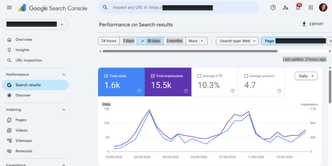
Task: Open the Help question mark icon
Action: tap(273, 8)
